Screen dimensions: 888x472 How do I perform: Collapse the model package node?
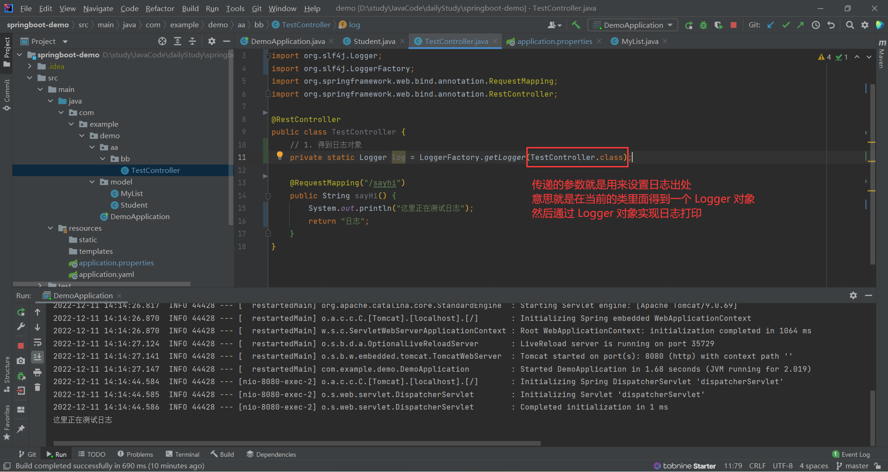[x=92, y=182]
